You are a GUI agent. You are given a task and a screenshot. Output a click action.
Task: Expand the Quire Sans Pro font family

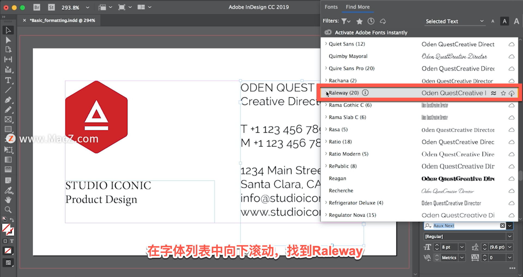click(326, 68)
